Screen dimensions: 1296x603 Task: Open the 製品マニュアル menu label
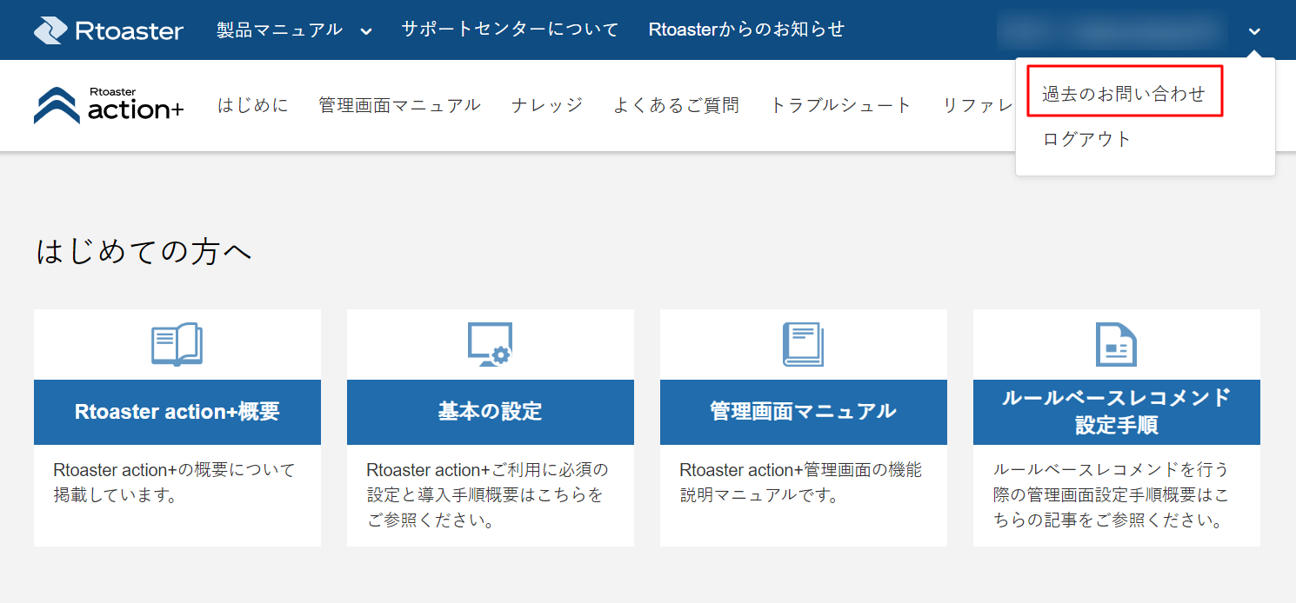(279, 30)
